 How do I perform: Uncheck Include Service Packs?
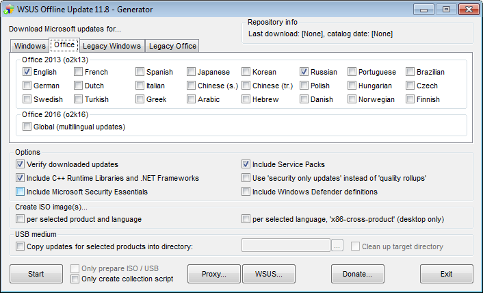[246, 164]
